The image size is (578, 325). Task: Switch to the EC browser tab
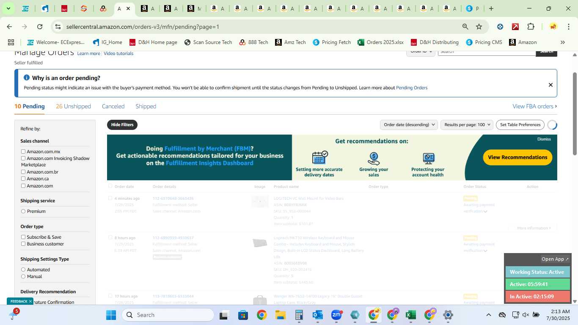click(x=25, y=8)
